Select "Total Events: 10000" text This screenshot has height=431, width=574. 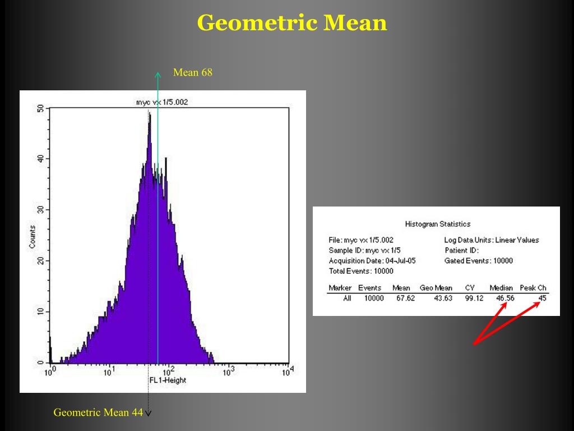(x=361, y=271)
